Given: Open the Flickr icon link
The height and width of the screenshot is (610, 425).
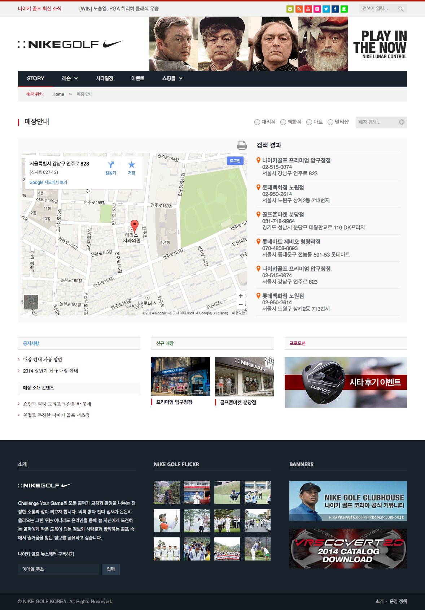Looking at the screenshot, I should click(x=317, y=9).
